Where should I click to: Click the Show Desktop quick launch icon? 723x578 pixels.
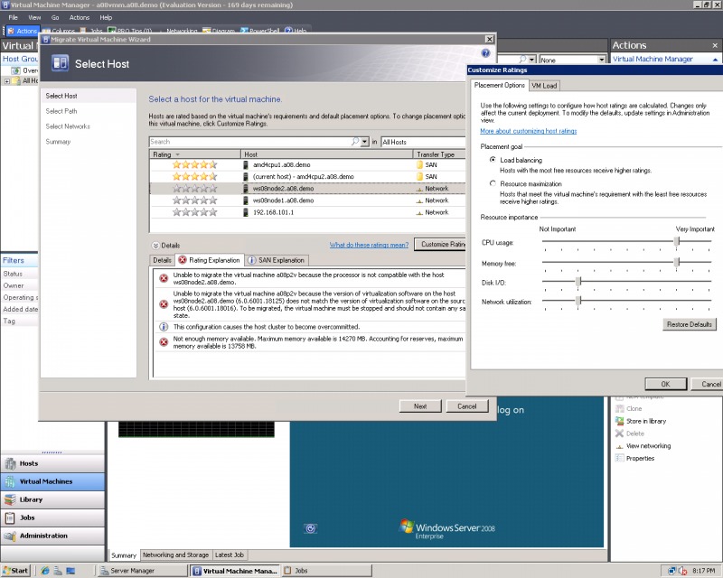[x=70, y=571]
